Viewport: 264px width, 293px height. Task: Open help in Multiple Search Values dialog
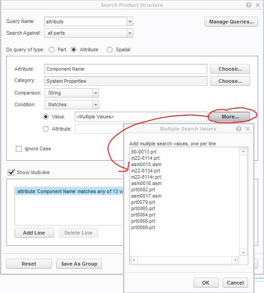[x=239, y=129]
